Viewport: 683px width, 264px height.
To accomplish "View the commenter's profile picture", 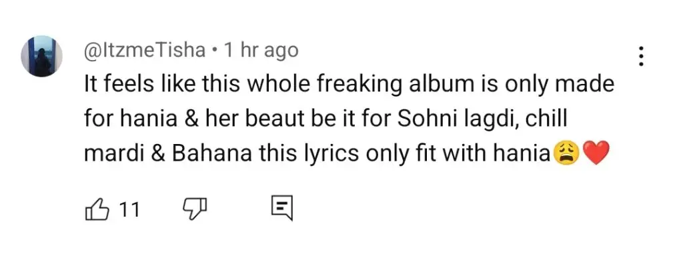I will click(x=42, y=56).
